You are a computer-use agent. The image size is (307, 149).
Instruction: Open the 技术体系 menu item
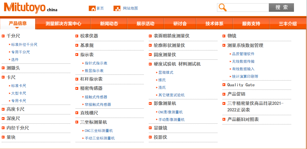[215, 24]
